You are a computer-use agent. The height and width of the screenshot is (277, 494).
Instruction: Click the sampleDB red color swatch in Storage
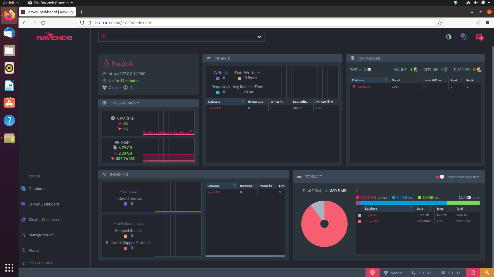click(359, 221)
